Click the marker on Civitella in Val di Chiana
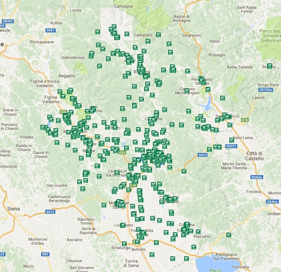Viewport: 281px width, 272px height. pos(117,173)
